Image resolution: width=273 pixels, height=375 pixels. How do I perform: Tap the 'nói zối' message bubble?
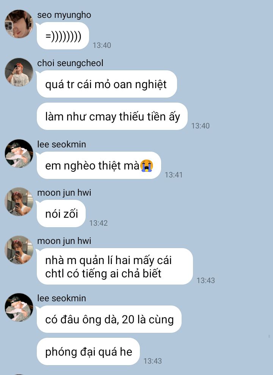pos(61,214)
